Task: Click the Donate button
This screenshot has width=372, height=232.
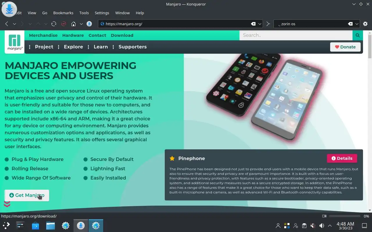Action: tap(345, 47)
